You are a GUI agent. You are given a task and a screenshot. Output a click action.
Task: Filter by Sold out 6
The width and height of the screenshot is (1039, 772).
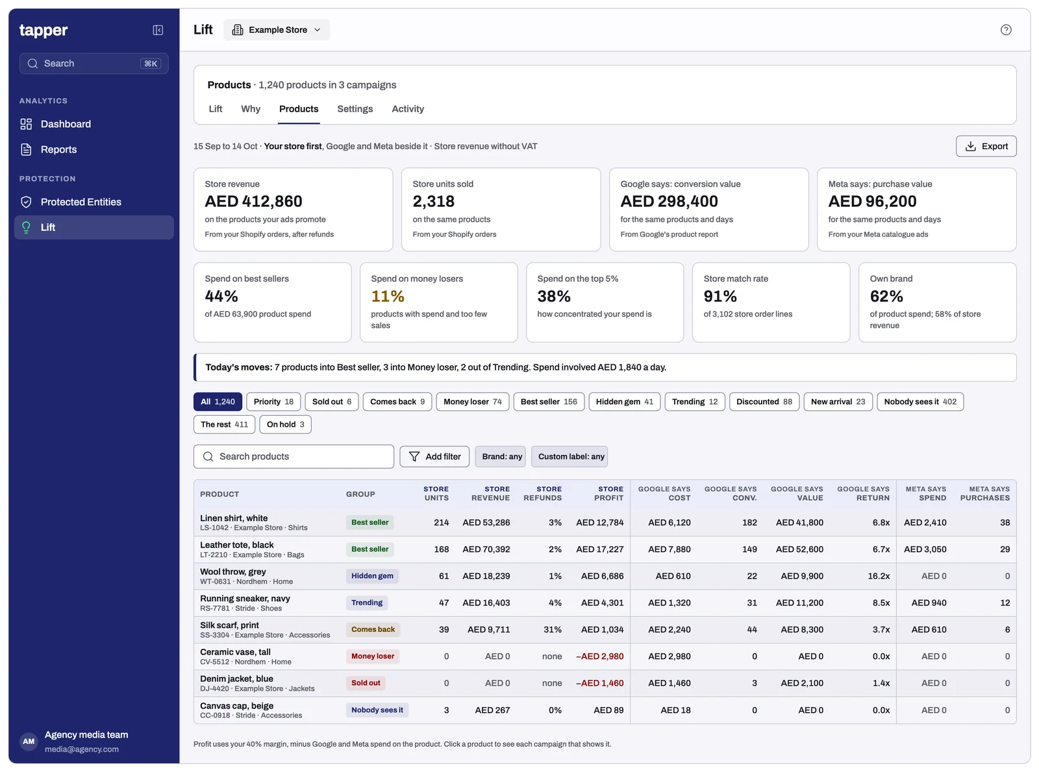tap(332, 402)
